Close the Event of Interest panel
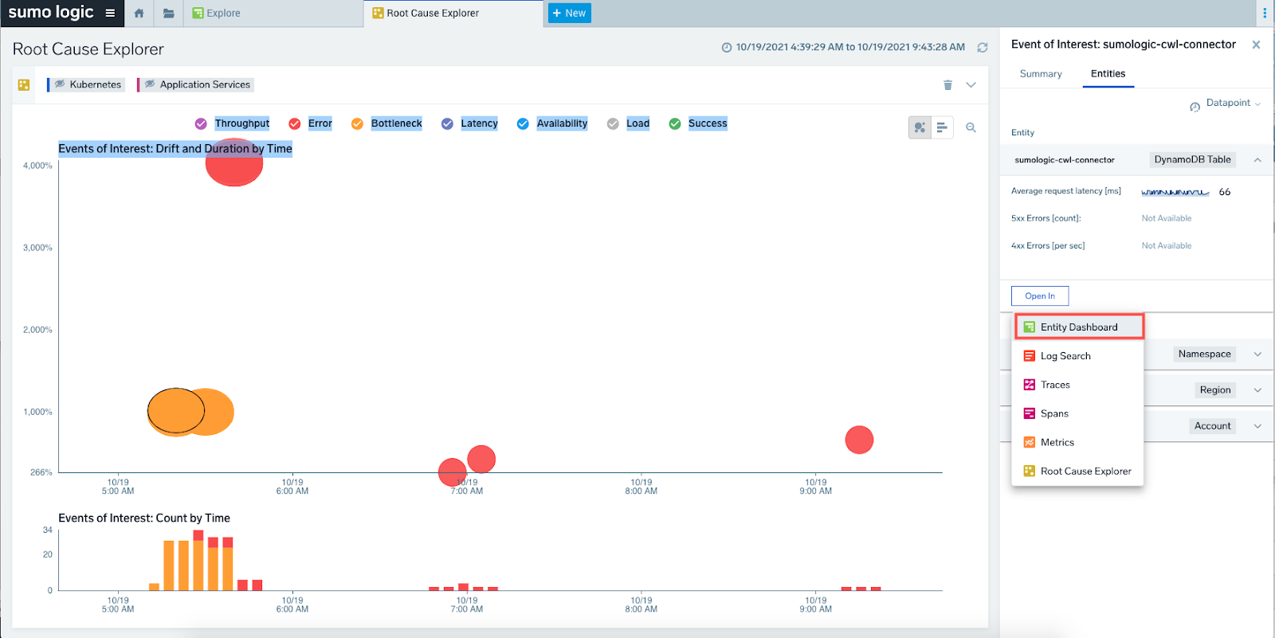Image resolution: width=1275 pixels, height=638 pixels. point(1256,45)
